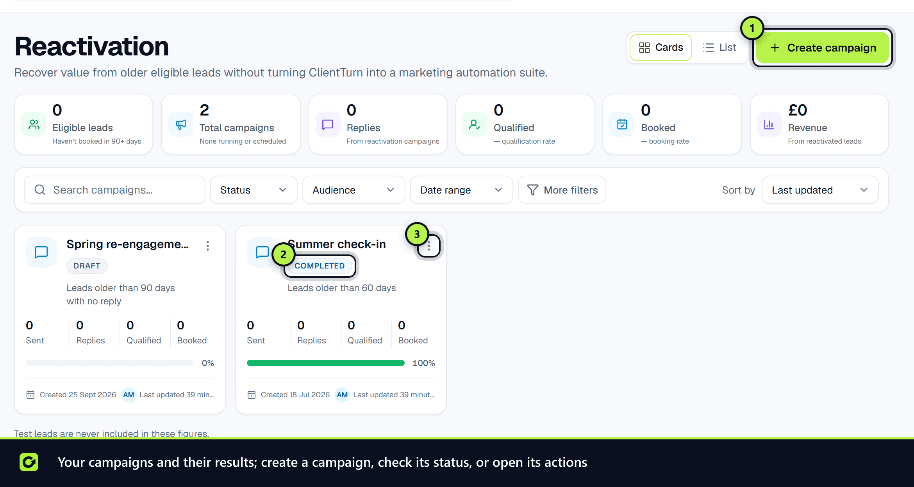The image size is (914, 487).
Task: Click the Reactivation page heading
Action: [92, 46]
